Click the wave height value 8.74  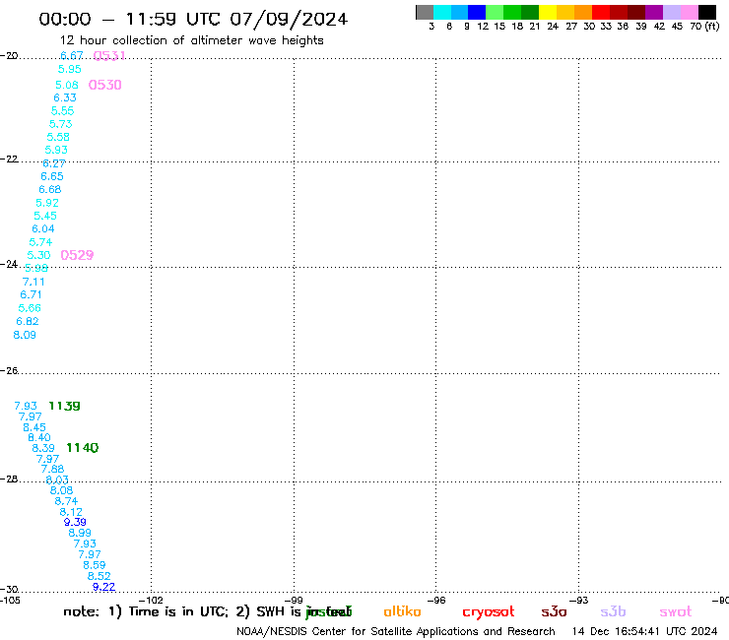click(x=66, y=501)
